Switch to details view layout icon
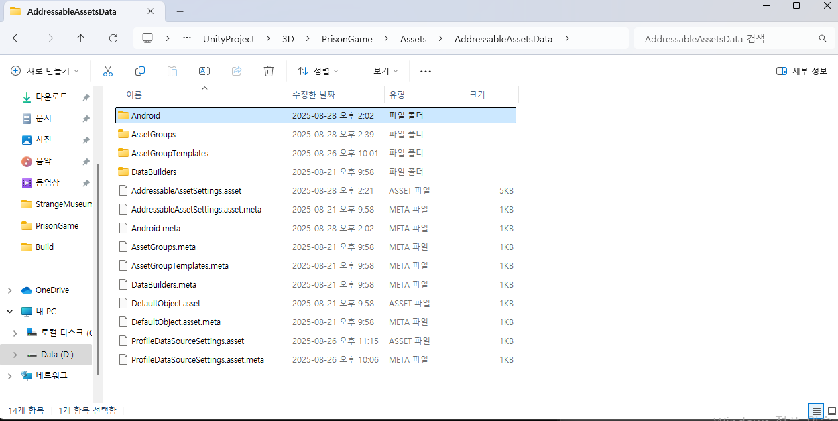Viewport: 838px width, 421px height. [816, 410]
